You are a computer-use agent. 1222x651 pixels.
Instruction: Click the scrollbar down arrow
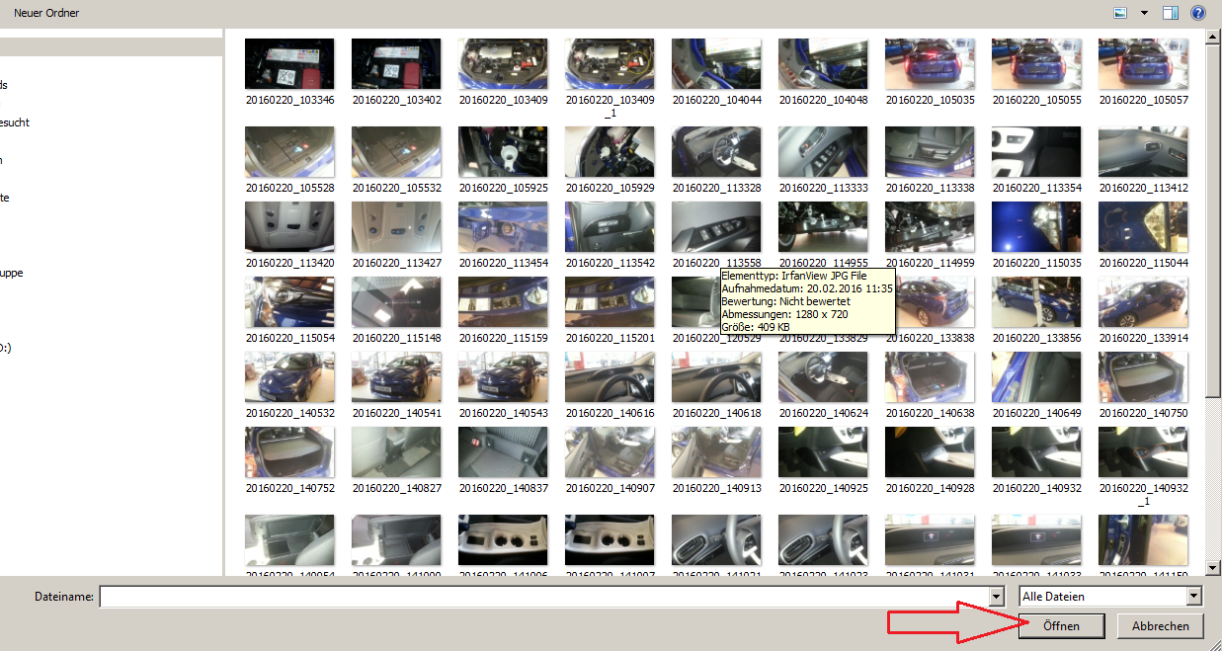point(1213,568)
